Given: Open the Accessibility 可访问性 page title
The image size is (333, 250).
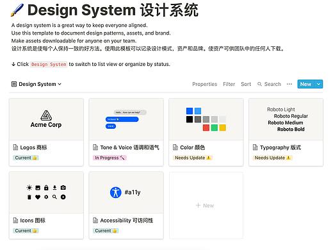Looking at the screenshot, I should (x=127, y=221).
